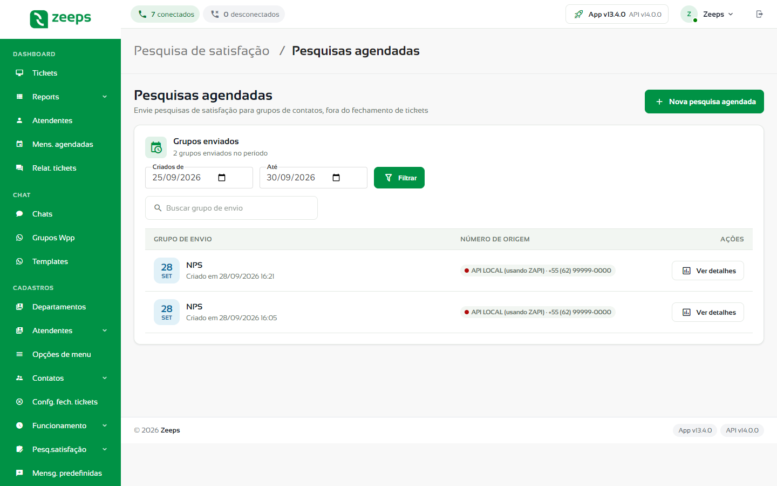View details of NPS created at 16:05
The width and height of the screenshot is (777, 486).
tap(708, 312)
